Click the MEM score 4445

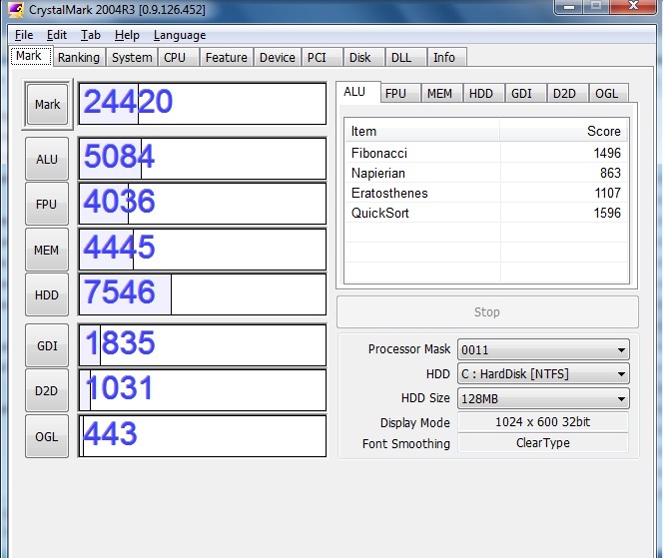point(119,248)
